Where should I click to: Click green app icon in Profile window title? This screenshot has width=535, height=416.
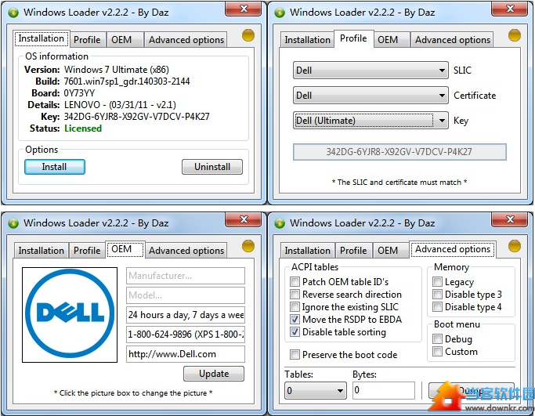(x=280, y=13)
